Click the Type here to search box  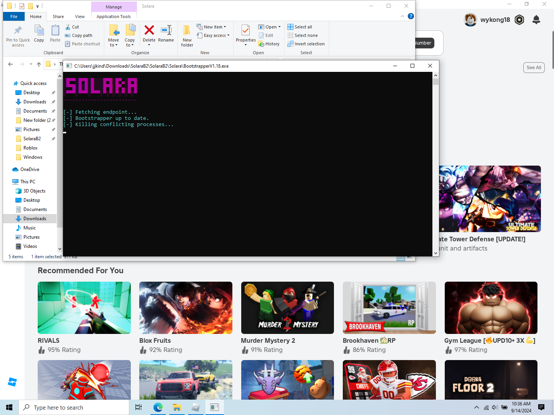[74, 407]
